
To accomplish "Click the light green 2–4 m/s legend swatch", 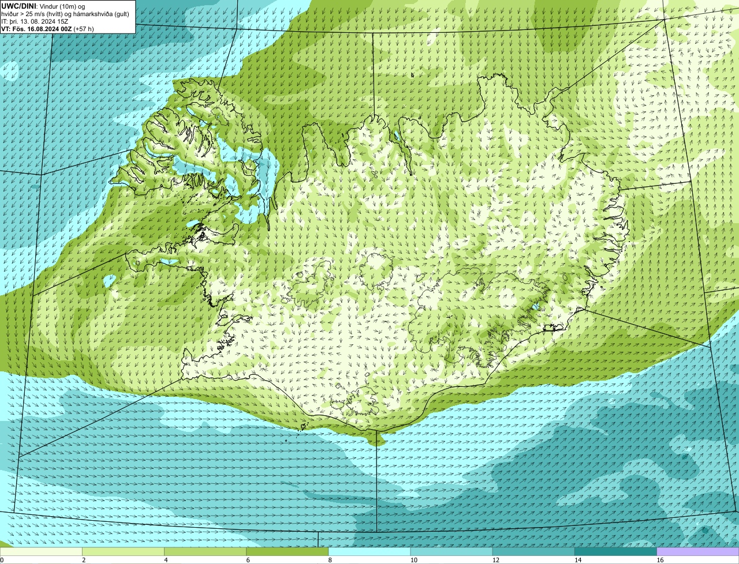I will [x=123, y=552].
